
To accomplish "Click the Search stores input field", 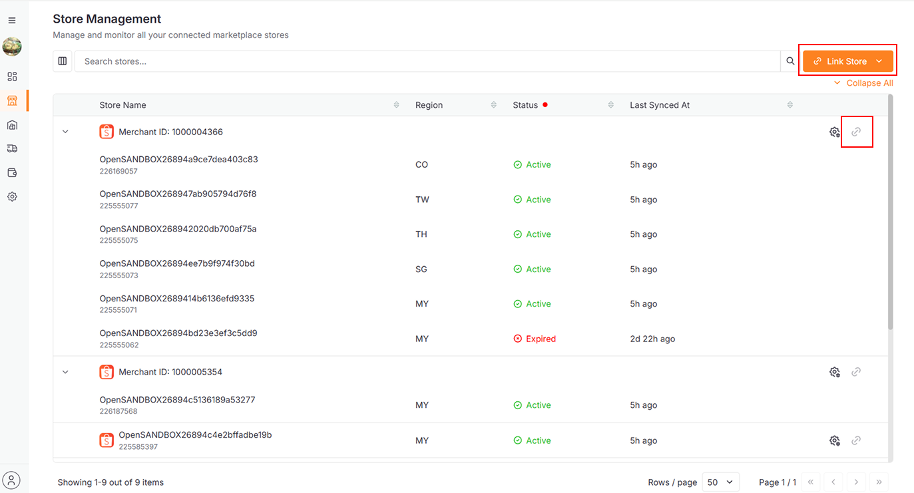I will (x=426, y=61).
